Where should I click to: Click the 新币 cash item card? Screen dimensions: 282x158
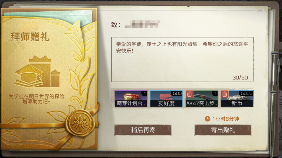237,98
